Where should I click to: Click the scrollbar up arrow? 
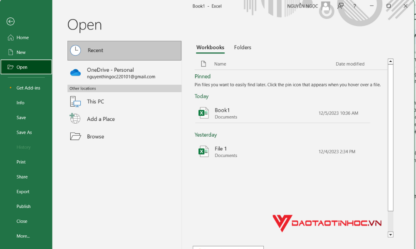point(391,62)
